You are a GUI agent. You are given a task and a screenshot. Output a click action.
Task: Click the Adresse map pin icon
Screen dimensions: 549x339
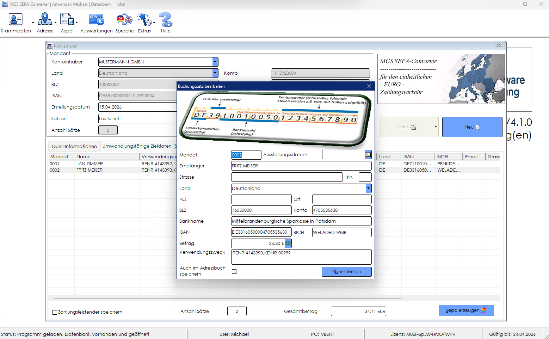tap(45, 19)
